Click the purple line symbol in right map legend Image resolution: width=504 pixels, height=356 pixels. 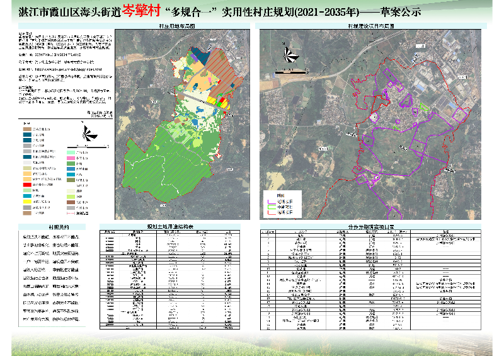click(272, 202)
